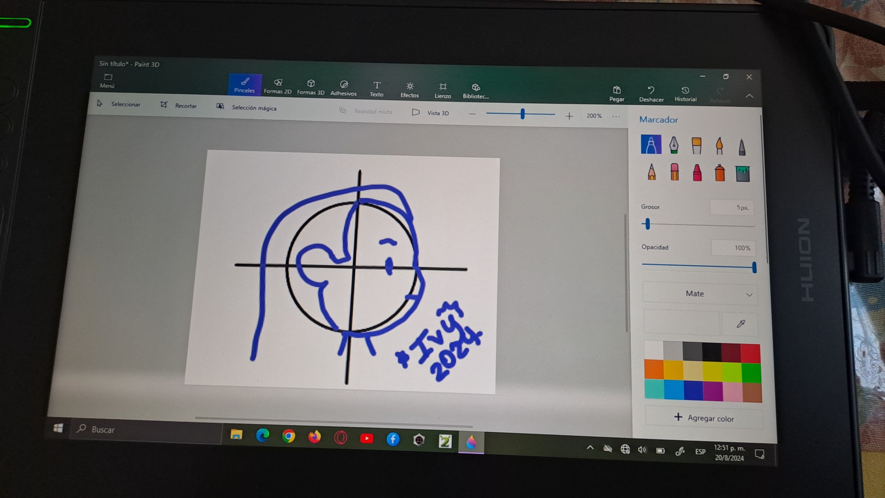Launch Firefox from the taskbar
The height and width of the screenshot is (498, 885).
pos(314,437)
